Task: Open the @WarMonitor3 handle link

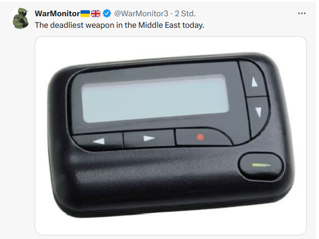Action: 141,14
